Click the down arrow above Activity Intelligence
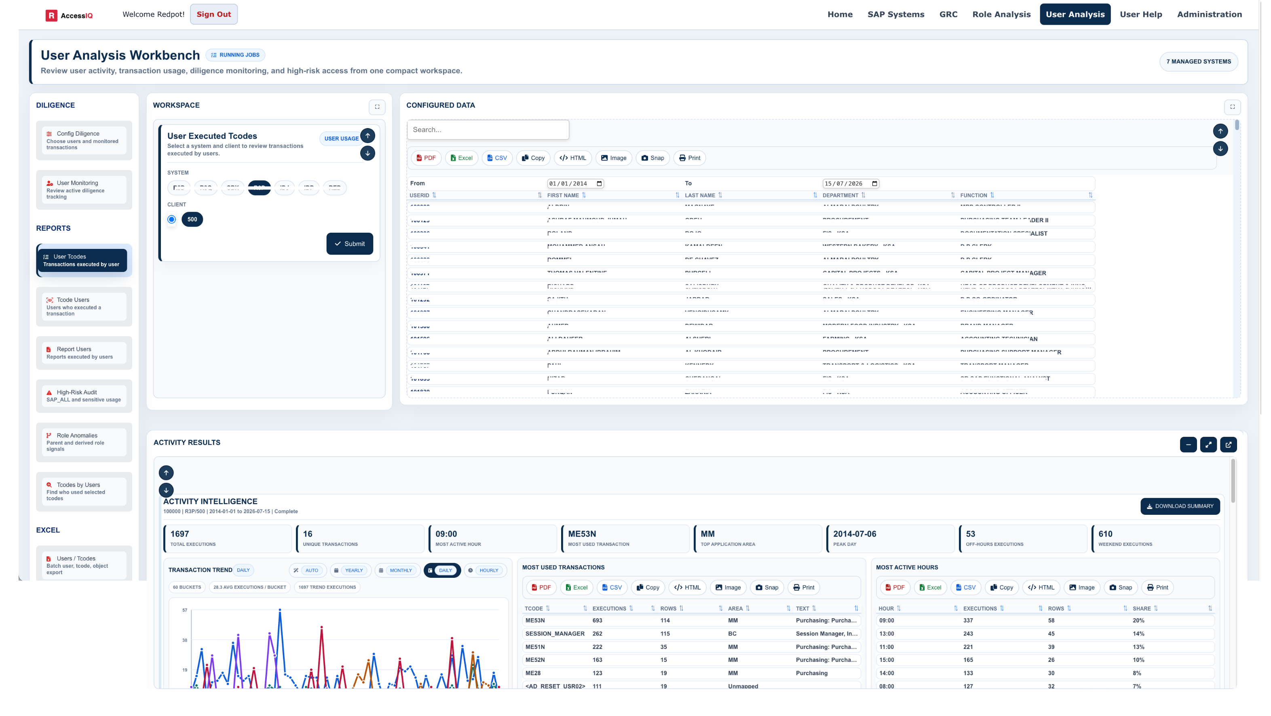This screenshot has height=716, width=1271. 166,490
